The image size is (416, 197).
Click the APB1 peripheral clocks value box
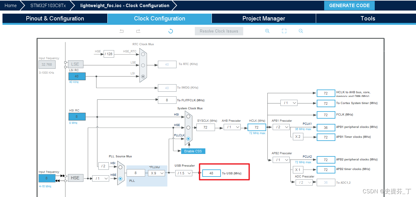(x=326, y=127)
